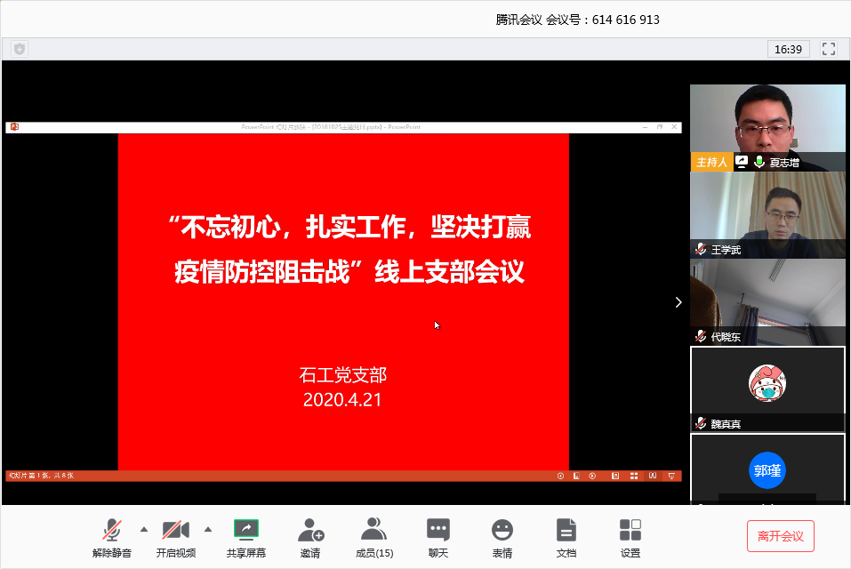The width and height of the screenshot is (851, 569).
Task: Collapse participant video strip with the chevron arrow
Action: [x=678, y=302]
